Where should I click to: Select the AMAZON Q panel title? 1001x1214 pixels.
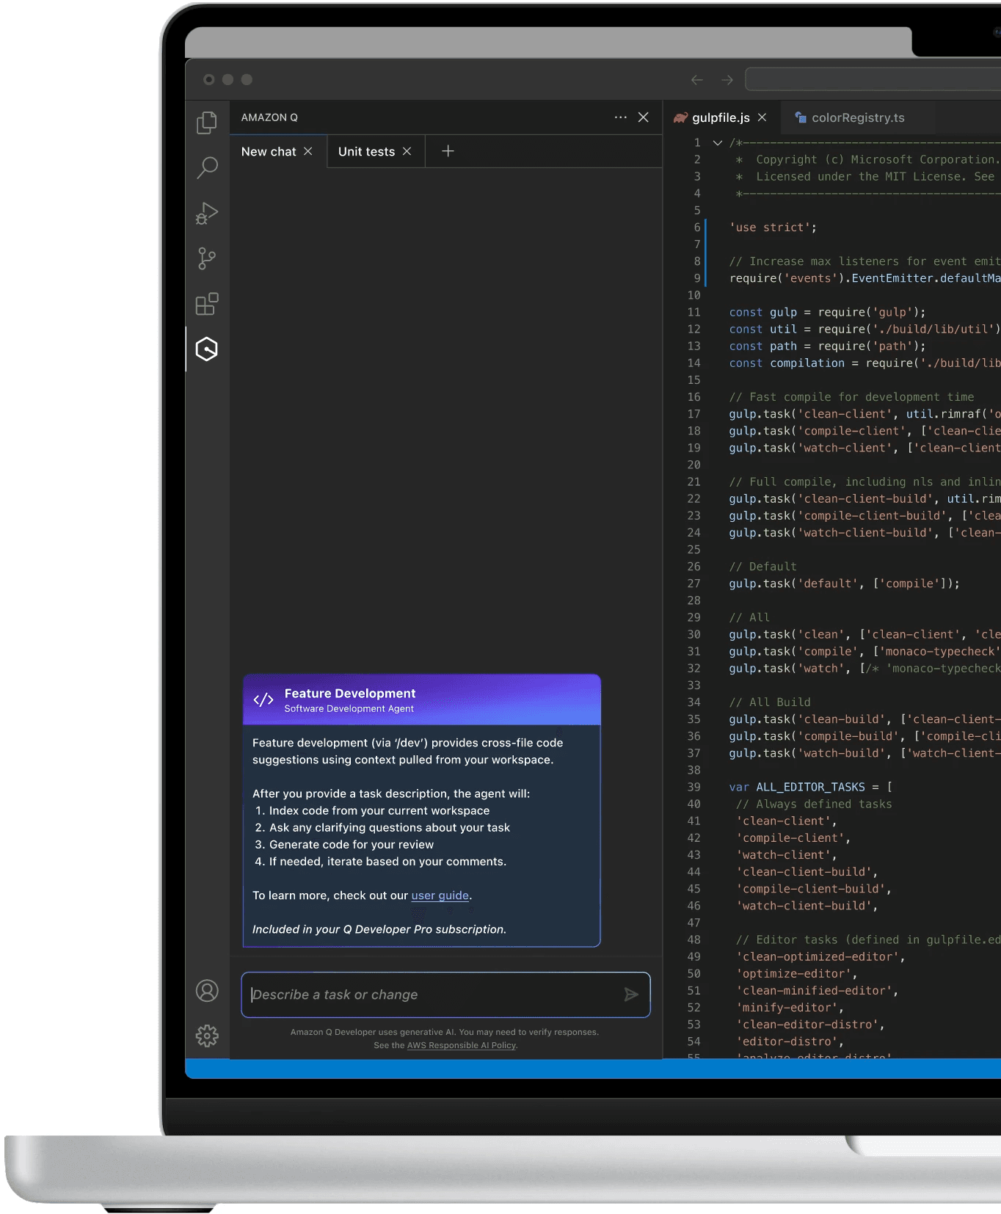pos(269,117)
